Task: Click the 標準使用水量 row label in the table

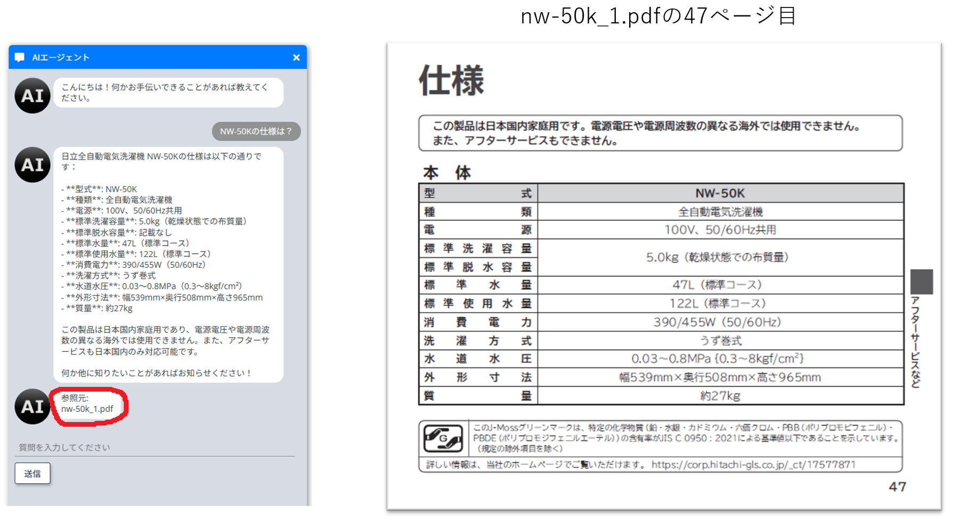Action: point(478,304)
